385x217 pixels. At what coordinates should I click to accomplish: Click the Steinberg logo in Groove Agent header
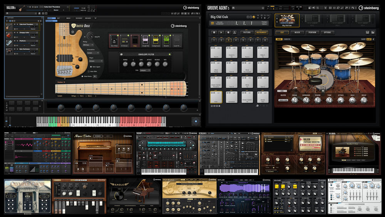point(368,8)
